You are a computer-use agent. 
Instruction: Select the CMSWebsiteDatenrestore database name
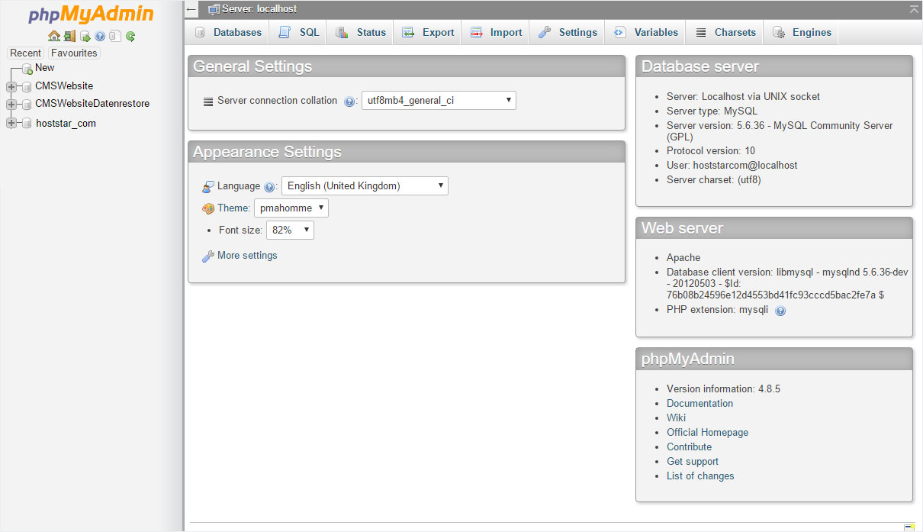coord(92,103)
